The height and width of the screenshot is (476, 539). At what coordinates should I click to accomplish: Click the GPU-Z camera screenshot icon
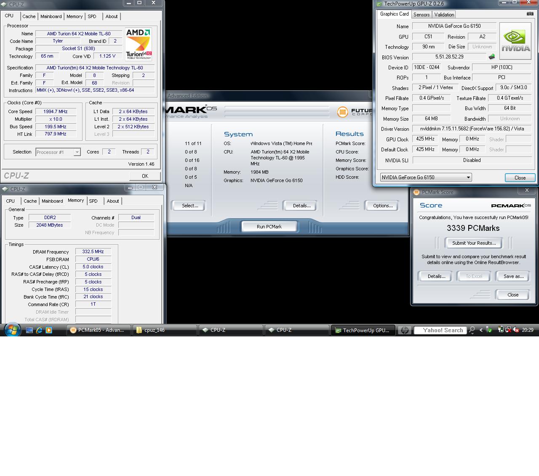tap(530, 14)
